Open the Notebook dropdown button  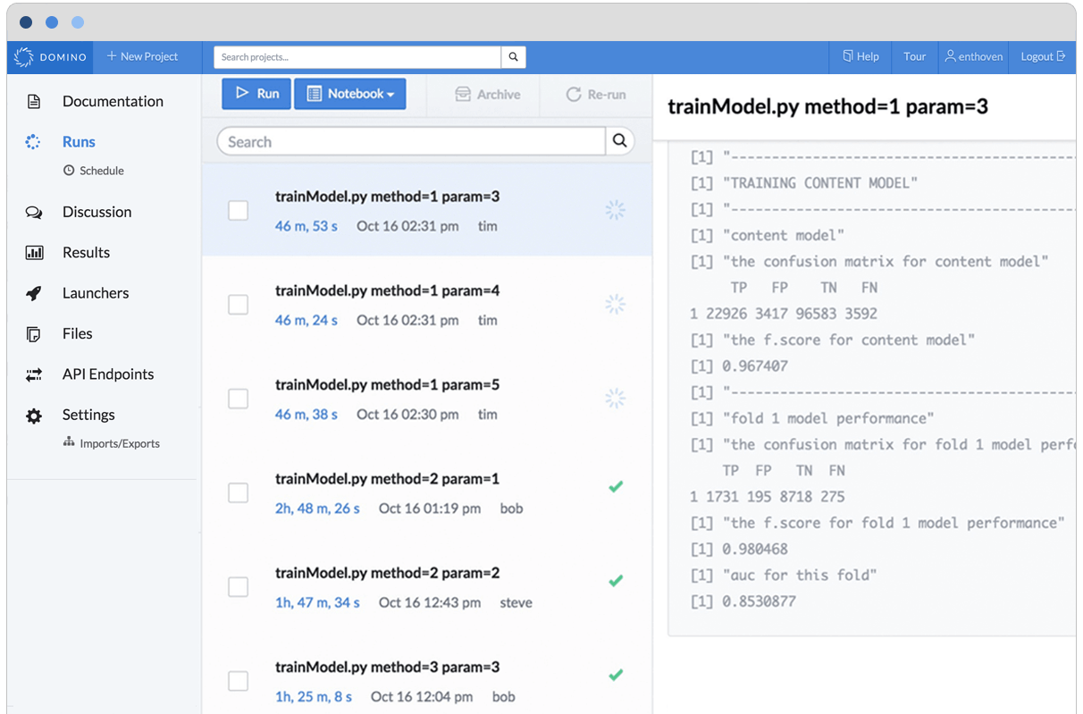pyautogui.click(x=350, y=94)
